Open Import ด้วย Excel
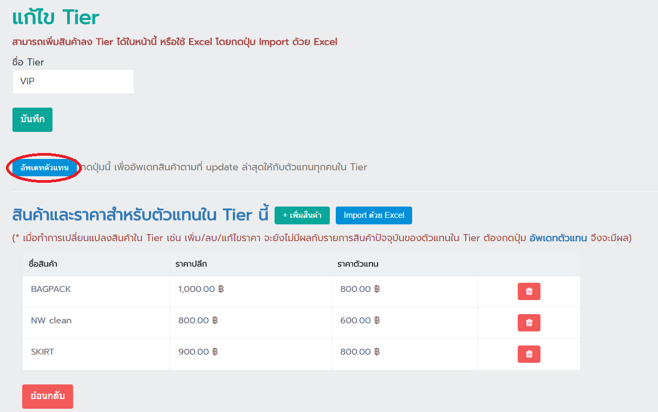 [x=374, y=215]
